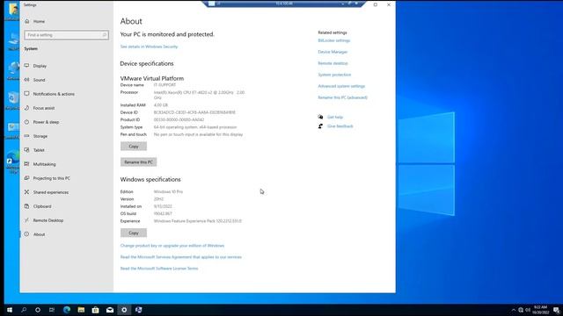The image size is (563, 316).
Task: Open Mail from the taskbar
Action: point(110,310)
